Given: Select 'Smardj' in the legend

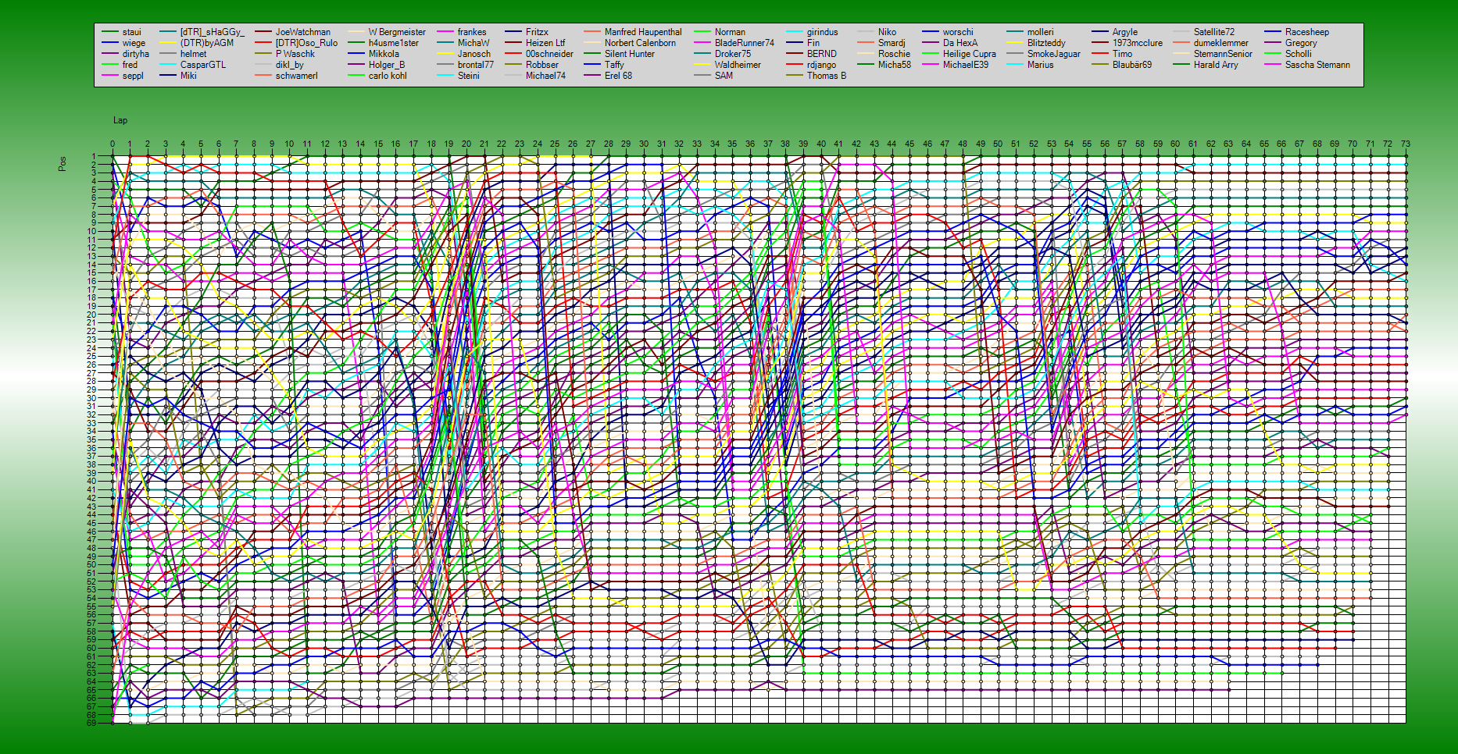Looking at the screenshot, I should click(892, 43).
